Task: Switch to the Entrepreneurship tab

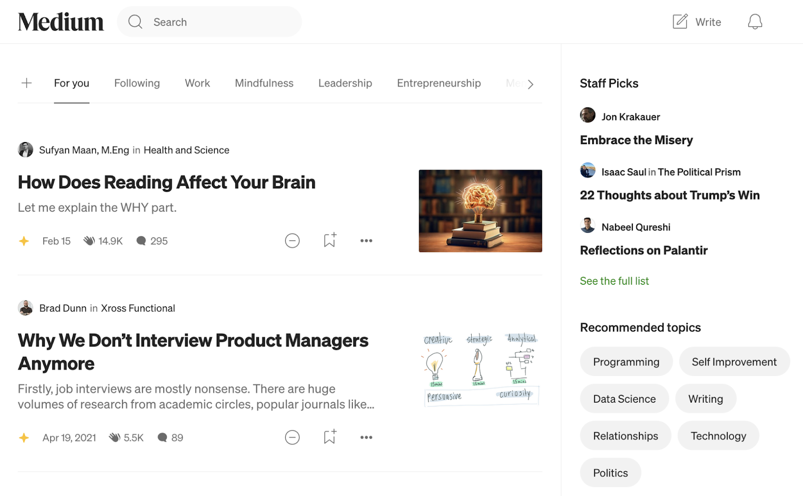Action: click(x=439, y=83)
